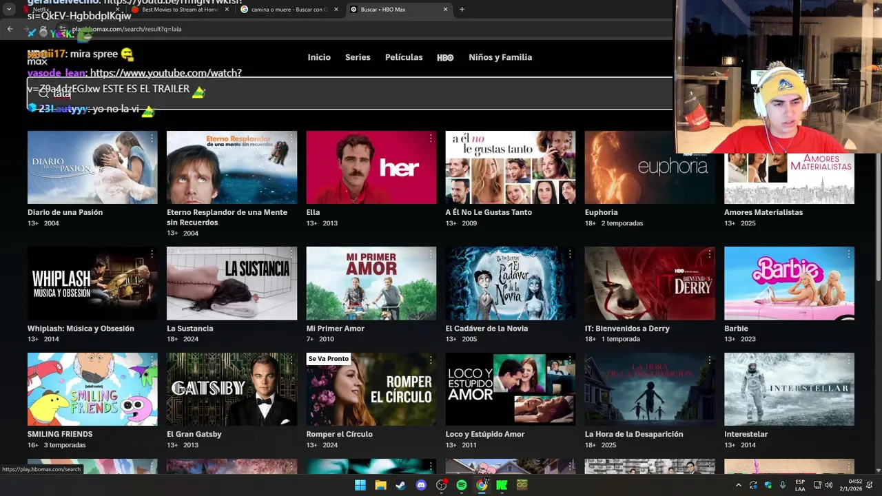Open Spotify from the taskbar
The width and height of the screenshot is (882, 496).
coord(462,485)
